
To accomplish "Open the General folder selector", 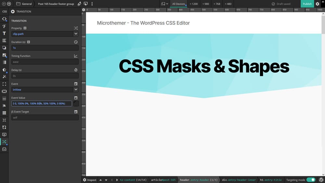I will point(24,4).
